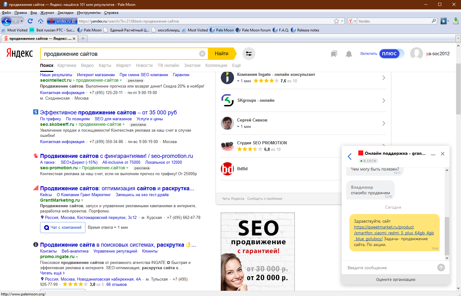Open the Компания Ingate chat chevron

tap(384, 78)
